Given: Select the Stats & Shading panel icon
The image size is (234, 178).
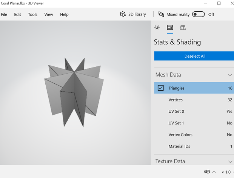Looking at the screenshot, I should pos(170,28).
